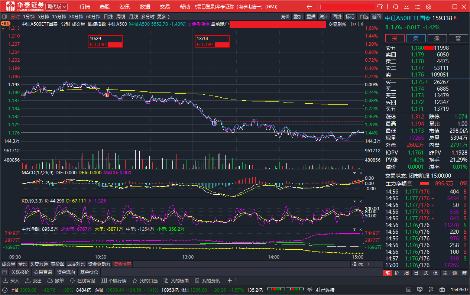
Task: Open MACD panel dropdown arrow
Action: point(354,173)
